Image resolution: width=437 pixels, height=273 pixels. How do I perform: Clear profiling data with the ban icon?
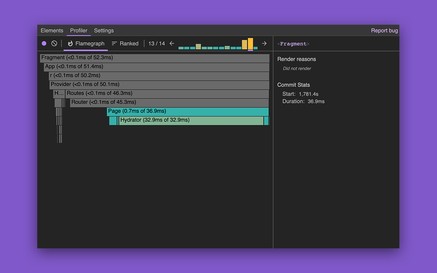54,43
